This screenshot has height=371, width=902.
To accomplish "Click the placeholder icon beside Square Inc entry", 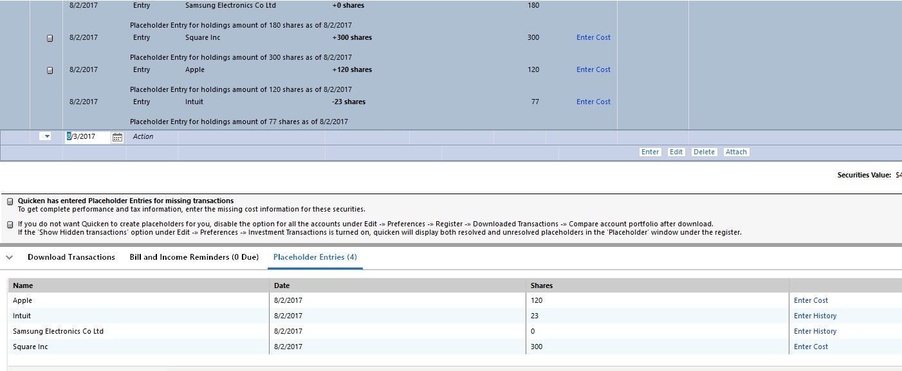I will tap(50, 38).
